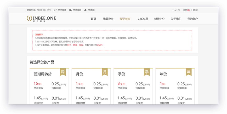Screen dimensions: 227x114
Task: Click the Weibo follow icon
Action: (x=55, y=10)
